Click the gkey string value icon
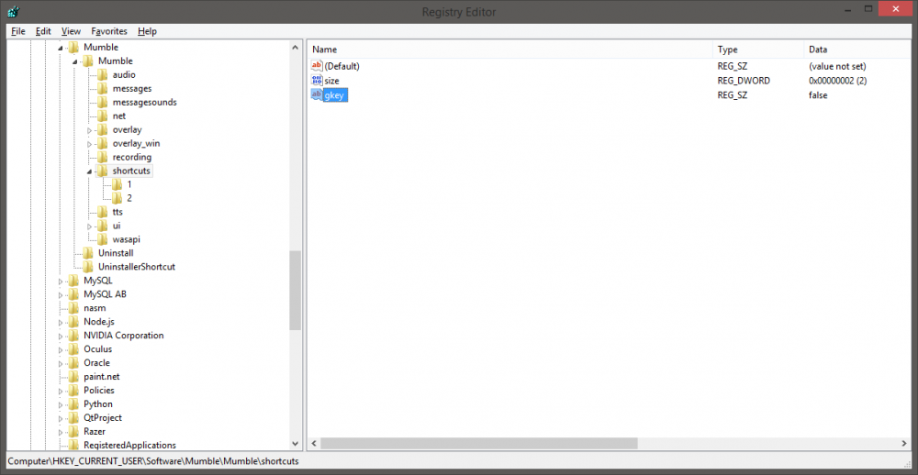The height and width of the screenshot is (475, 918). [317, 95]
